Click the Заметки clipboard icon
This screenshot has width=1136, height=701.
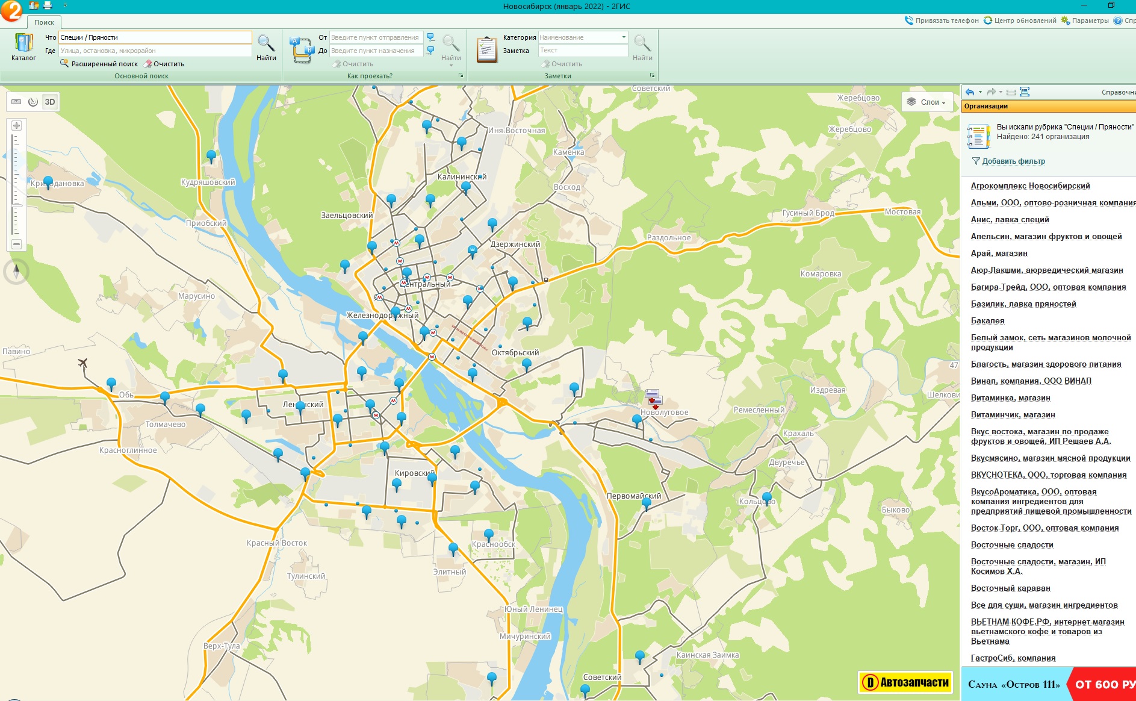coord(487,50)
